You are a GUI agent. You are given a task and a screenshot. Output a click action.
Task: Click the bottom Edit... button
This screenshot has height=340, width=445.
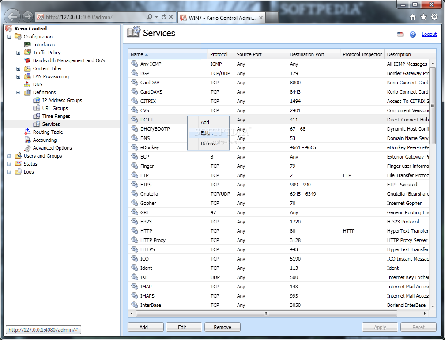click(x=184, y=327)
